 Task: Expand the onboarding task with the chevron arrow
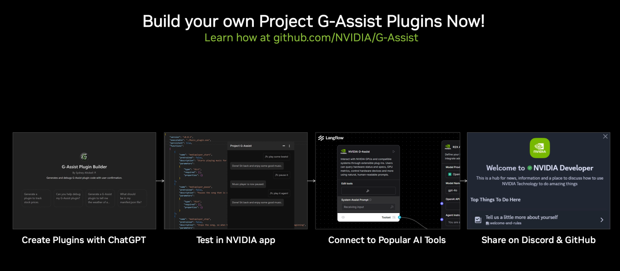coord(602,220)
